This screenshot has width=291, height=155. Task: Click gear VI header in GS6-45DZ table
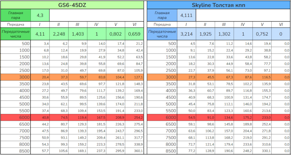click(x=134, y=25)
